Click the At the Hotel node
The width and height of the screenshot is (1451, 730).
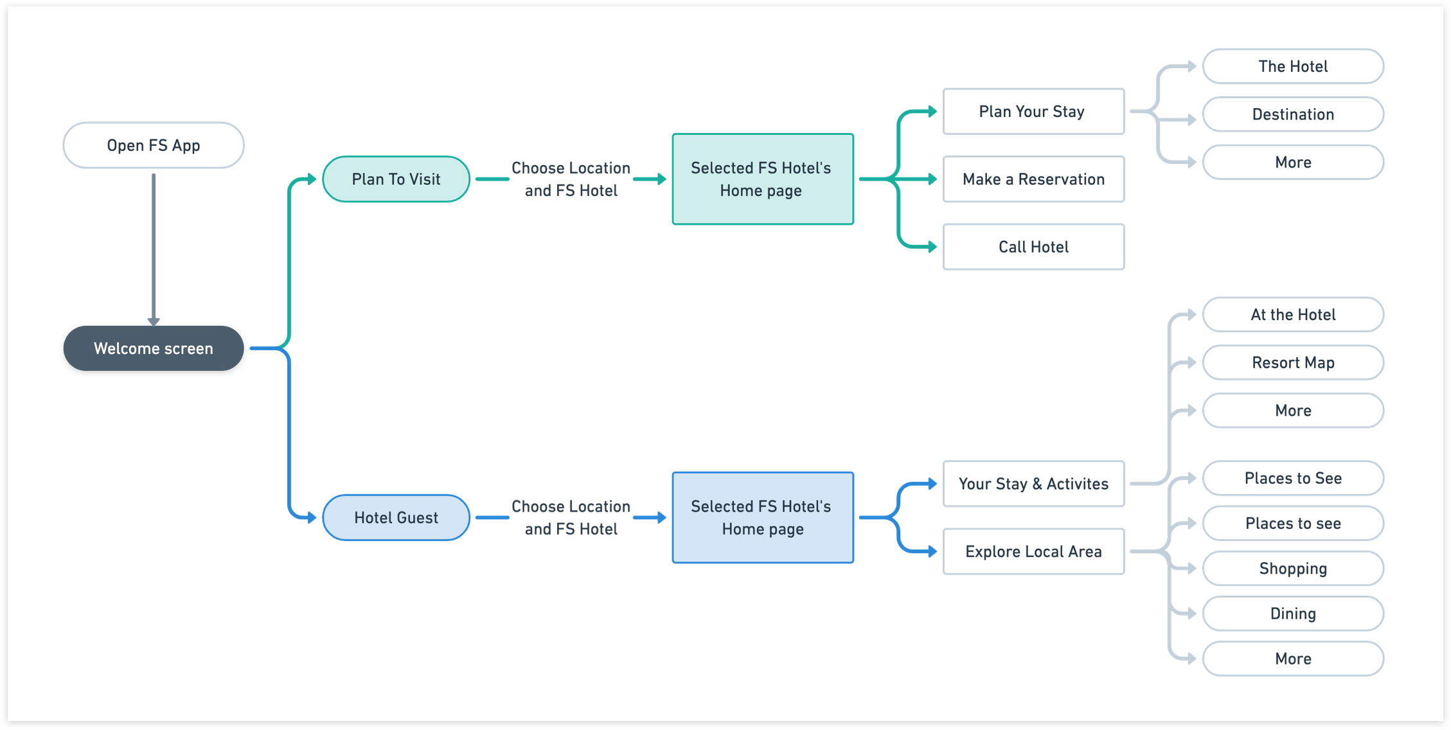(x=1292, y=314)
